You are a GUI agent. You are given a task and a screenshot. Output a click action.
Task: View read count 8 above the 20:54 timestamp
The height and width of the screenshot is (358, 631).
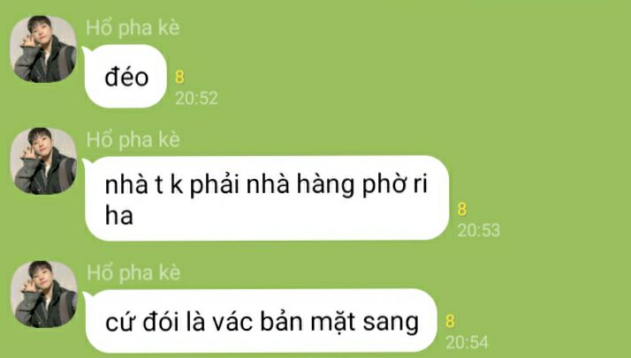point(450,321)
